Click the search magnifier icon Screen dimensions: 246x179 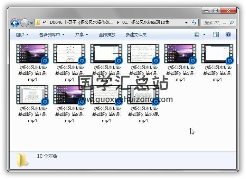coord(231,23)
